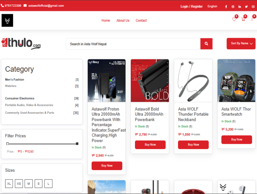The image size is (257, 194).
Task: Open the Facebook social link icon
Action: (x=226, y=6)
